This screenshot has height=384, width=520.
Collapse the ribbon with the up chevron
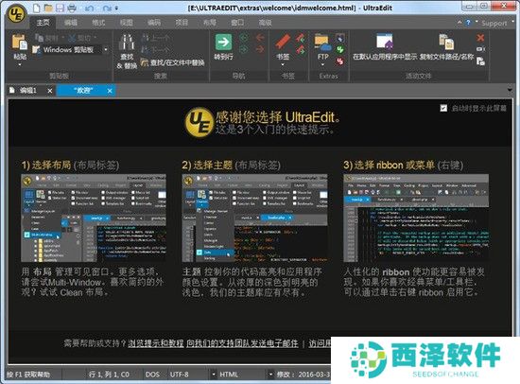[x=459, y=23]
